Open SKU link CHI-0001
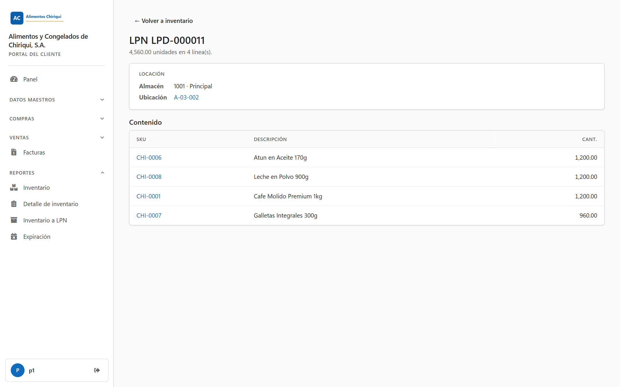Screen dimensions: 620x387 tap(148, 196)
